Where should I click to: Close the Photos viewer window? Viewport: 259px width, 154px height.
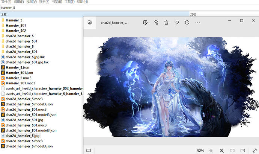coord(253,21)
